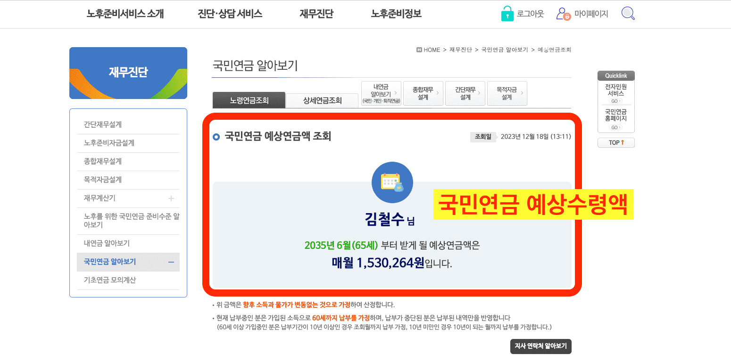Image resolution: width=731 pixels, height=355 pixels.
Task: Click the 국민연금 알아보기 breadcrumb link
Action: point(505,50)
